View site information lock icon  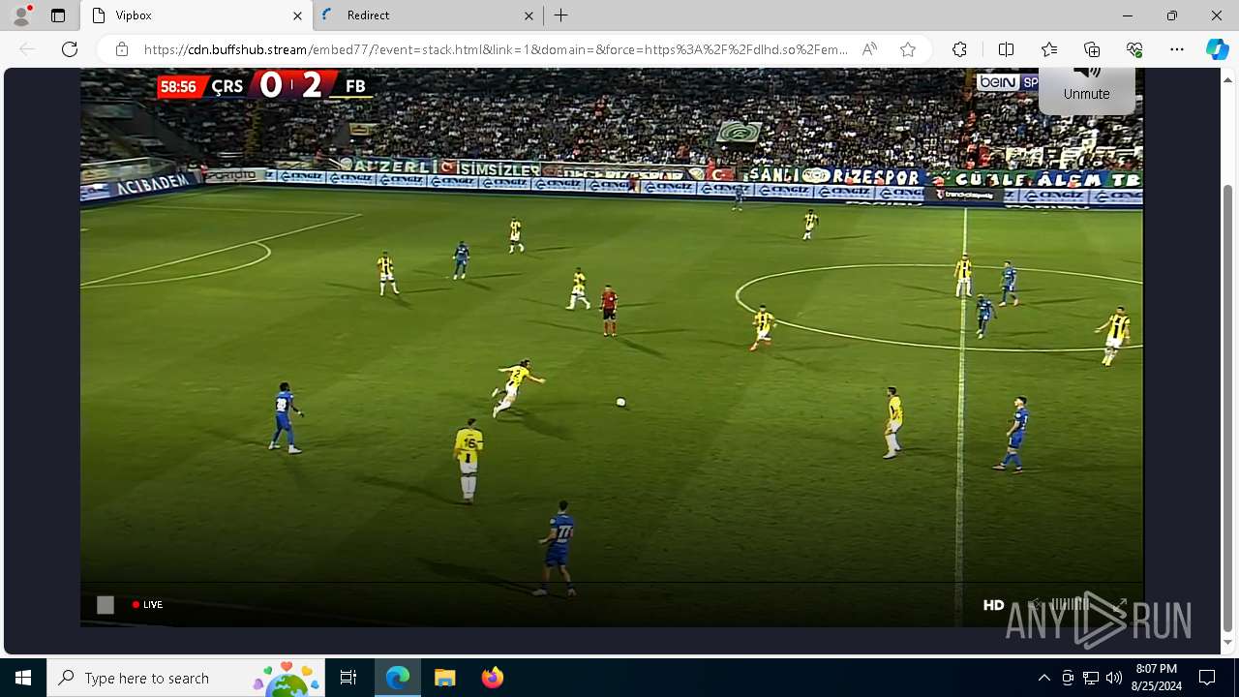coord(122,49)
